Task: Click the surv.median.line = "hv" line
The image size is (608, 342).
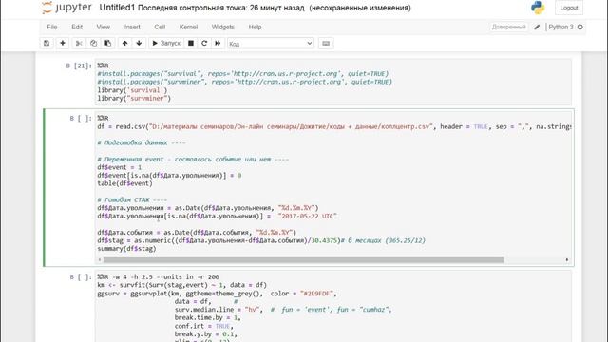Action: 218,310
